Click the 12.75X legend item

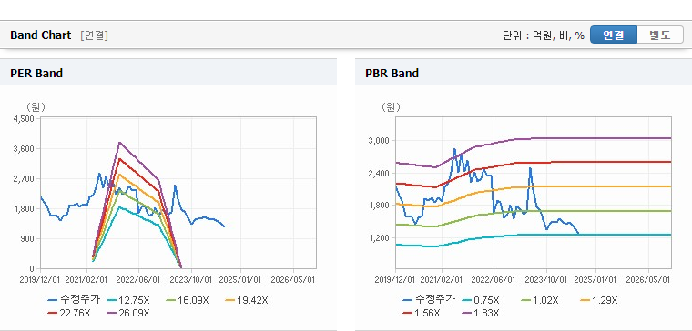point(129,300)
